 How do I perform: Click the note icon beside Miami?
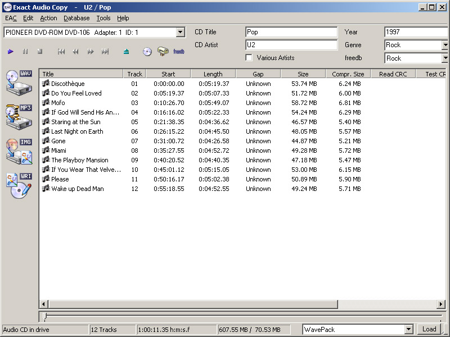point(46,150)
